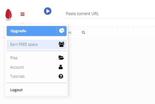Click the pie chart storage icon

tap(62, 31)
